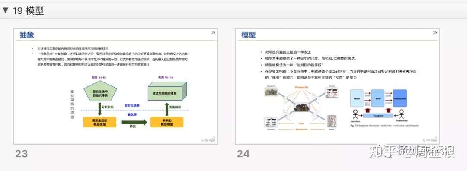Click the slide number 23 label
The width and height of the screenshot is (467, 171).
22,154
